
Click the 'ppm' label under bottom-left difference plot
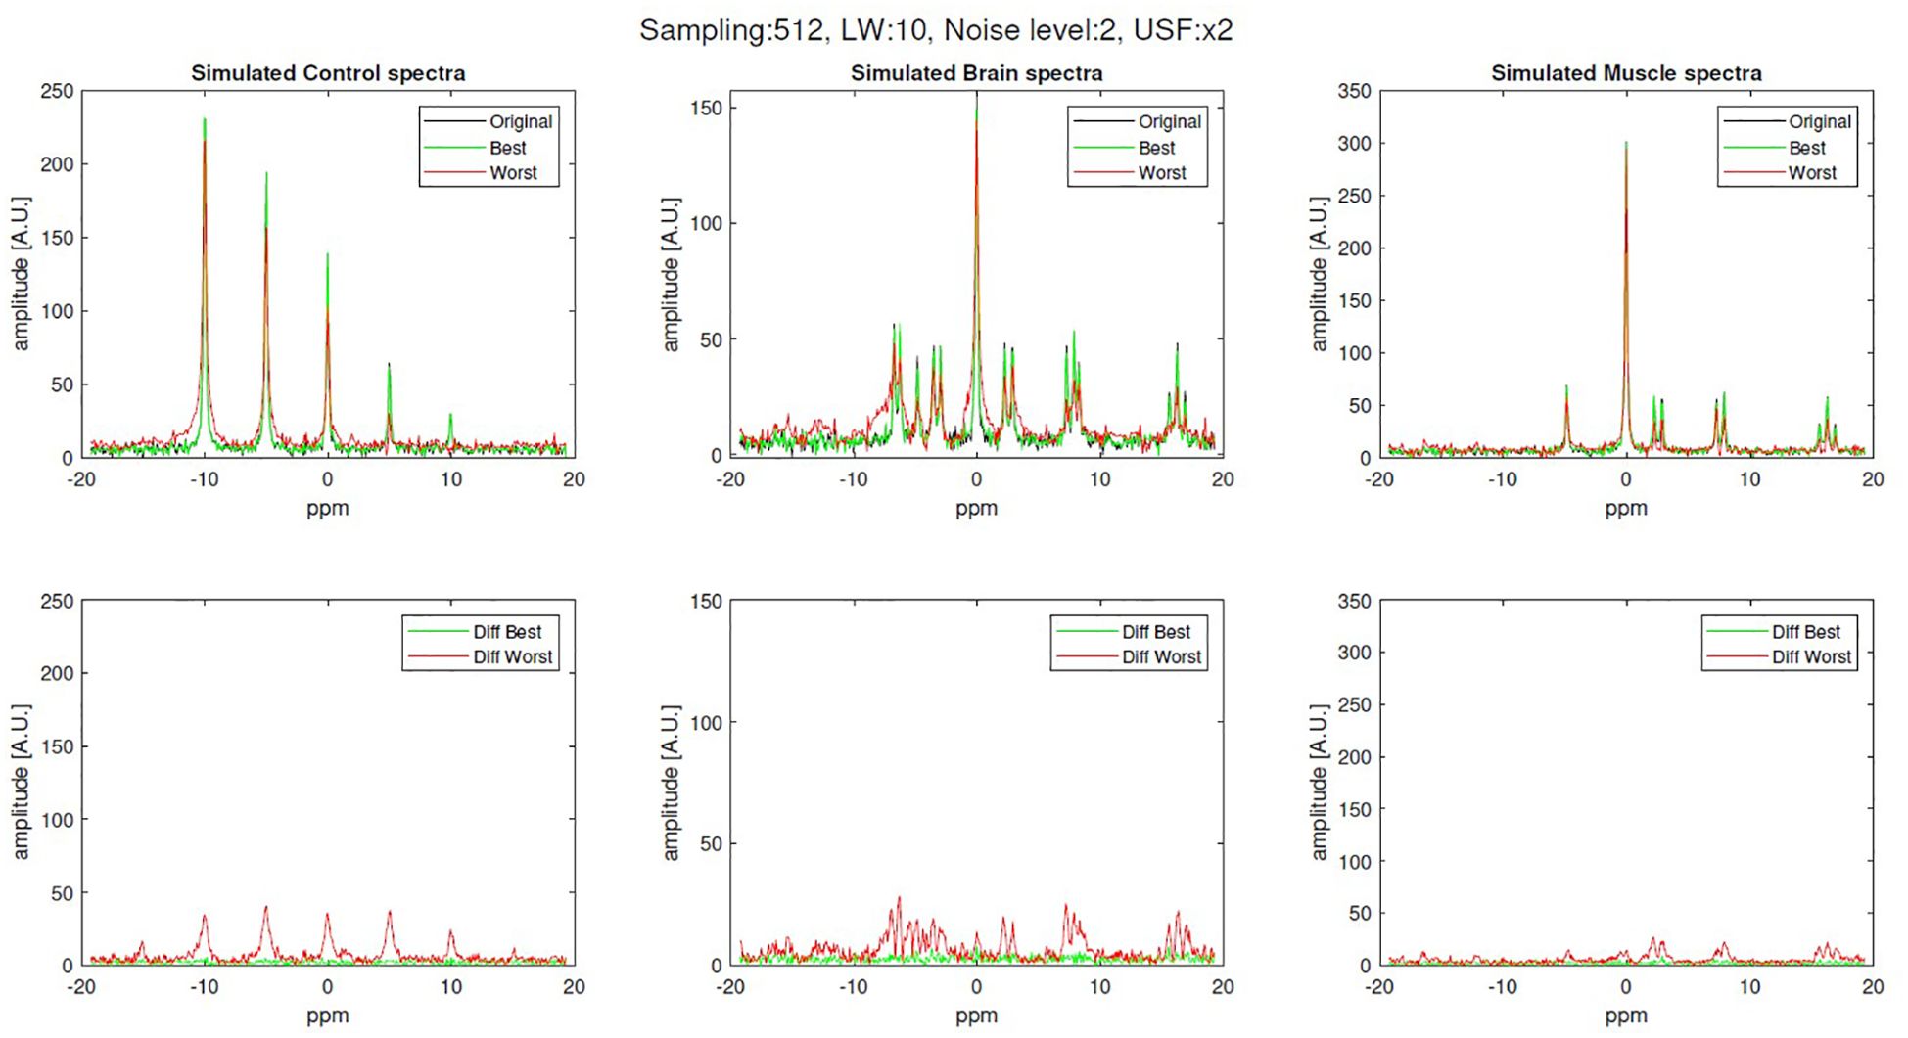click(328, 1016)
